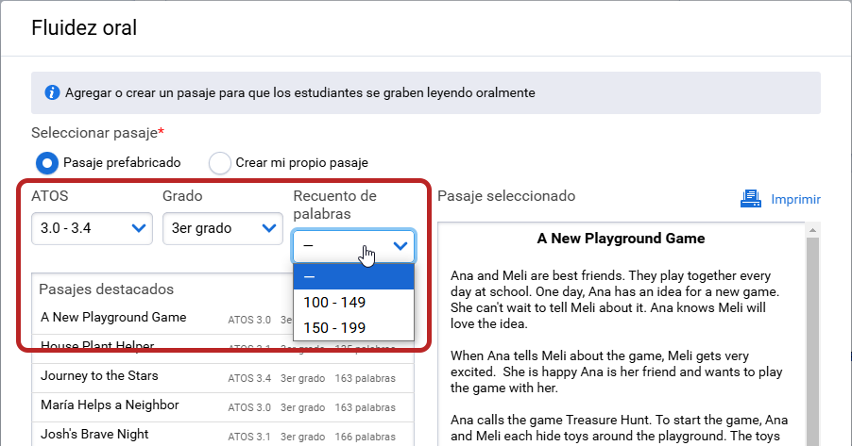
Task: Select the Crear mi propio pasaje option
Action: (220, 163)
